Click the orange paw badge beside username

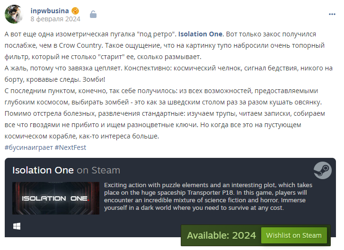pyautogui.click(x=75, y=11)
